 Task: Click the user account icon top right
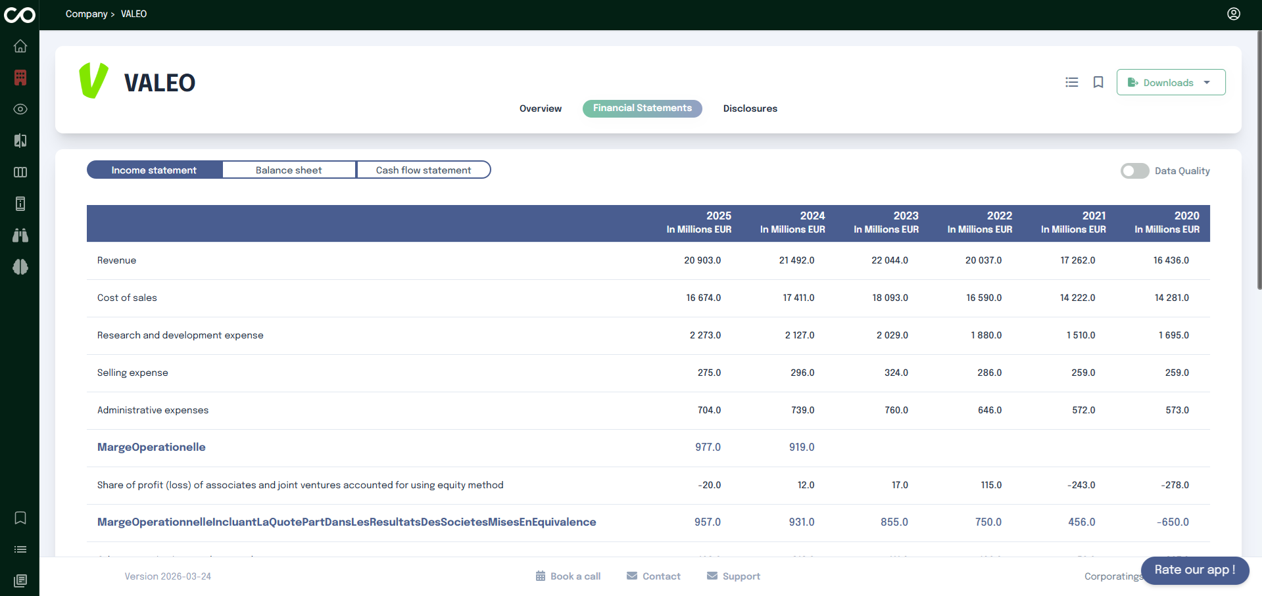(1233, 14)
